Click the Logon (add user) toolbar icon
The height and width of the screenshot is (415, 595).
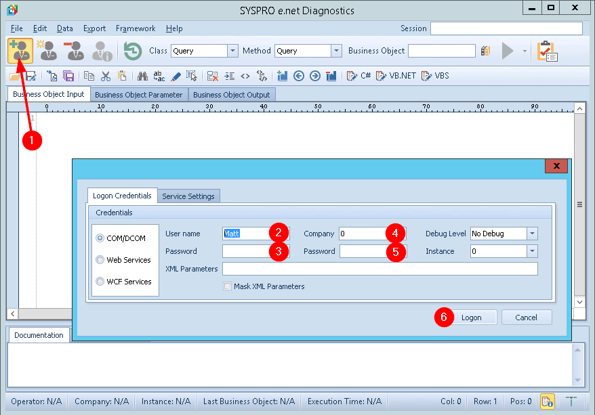pyautogui.click(x=20, y=50)
